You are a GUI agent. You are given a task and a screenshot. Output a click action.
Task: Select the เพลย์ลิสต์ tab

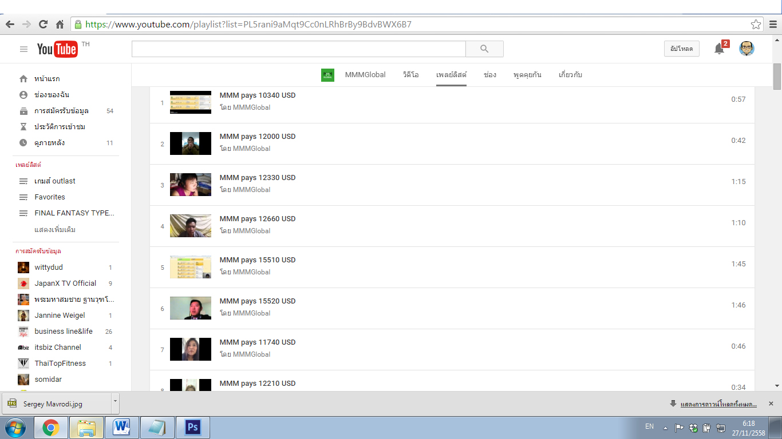point(451,75)
